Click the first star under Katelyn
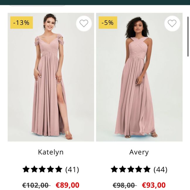The image size is (190, 190). [x=26, y=169]
